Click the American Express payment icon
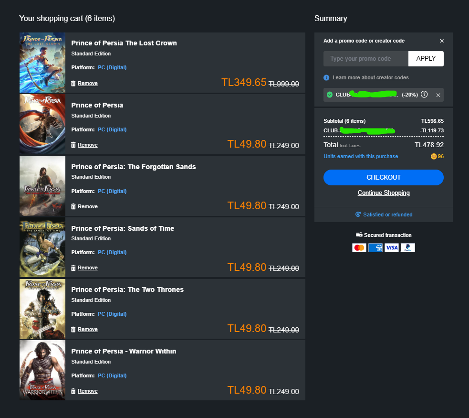Viewport: 469px width, 418px height. (x=375, y=247)
